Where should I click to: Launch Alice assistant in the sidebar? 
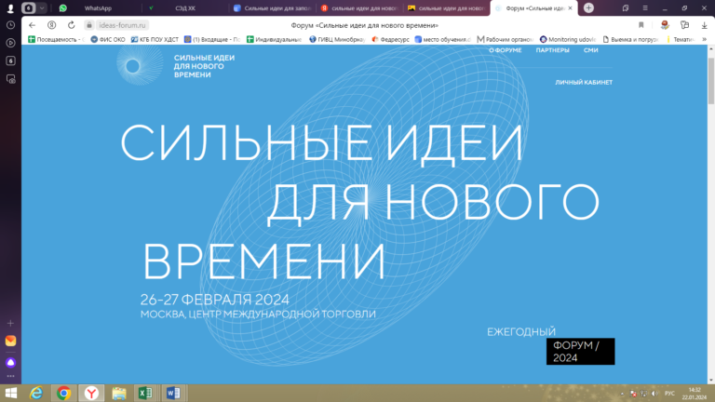point(10,362)
